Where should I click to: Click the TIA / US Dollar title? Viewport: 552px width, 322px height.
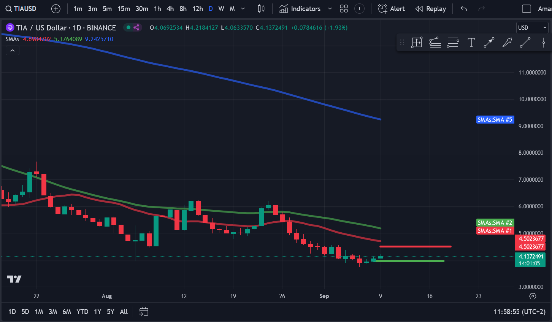click(66, 28)
